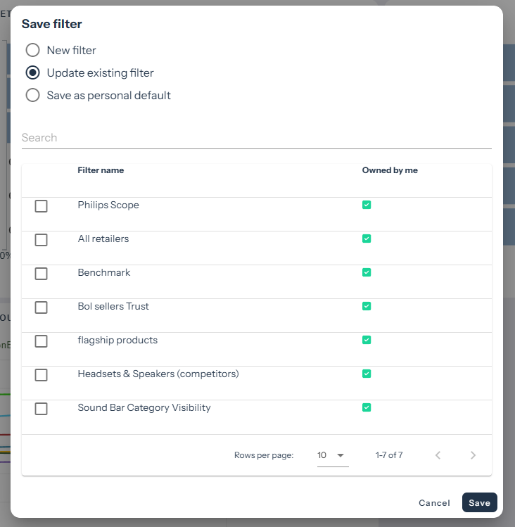Click green owned icon for Philips Scope
515x527 pixels.
(x=367, y=205)
